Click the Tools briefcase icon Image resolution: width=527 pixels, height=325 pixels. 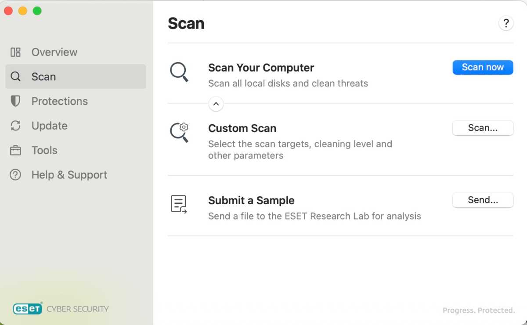click(15, 151)
